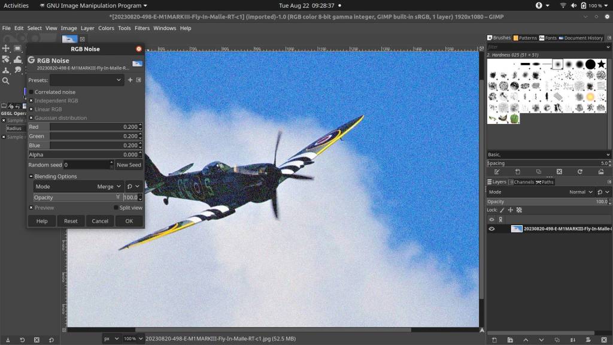
Task: Open the presets manage menu icon
Action: click(x=138, y=80)
